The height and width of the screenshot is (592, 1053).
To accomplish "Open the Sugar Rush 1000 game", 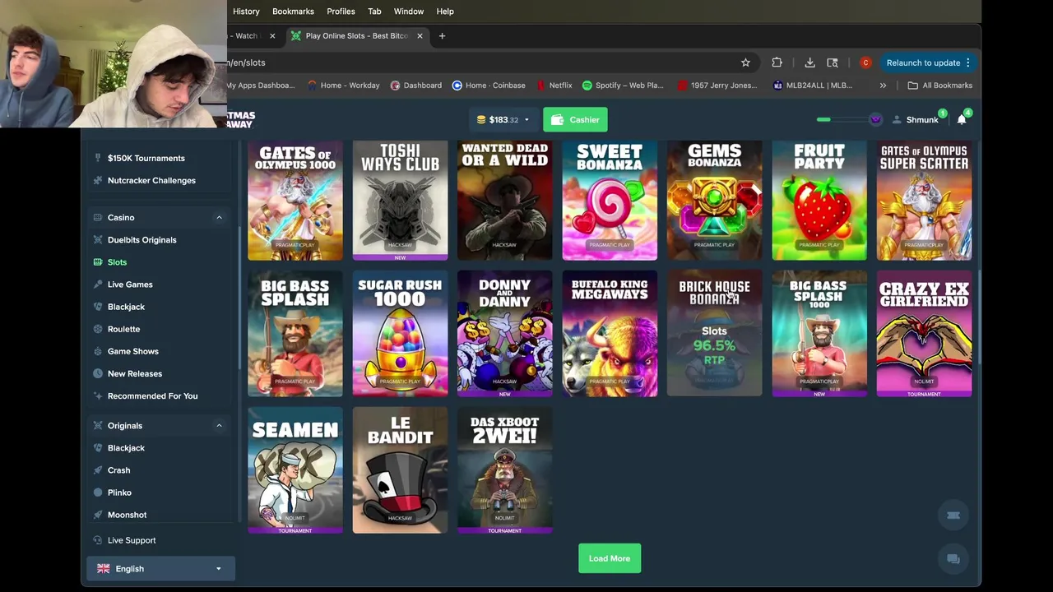I will click(x=400, y=334).
